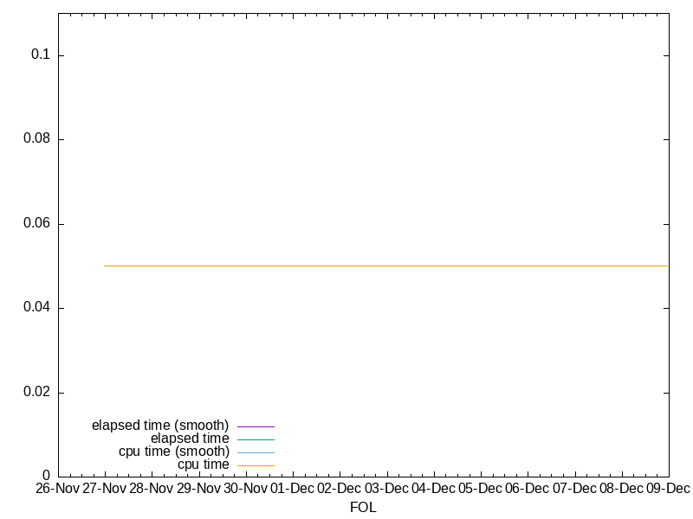Image resolution: width=693 pixels, height=519 pixels.
Task: Select the orange cpu time line sample
Action: (256, 465)
